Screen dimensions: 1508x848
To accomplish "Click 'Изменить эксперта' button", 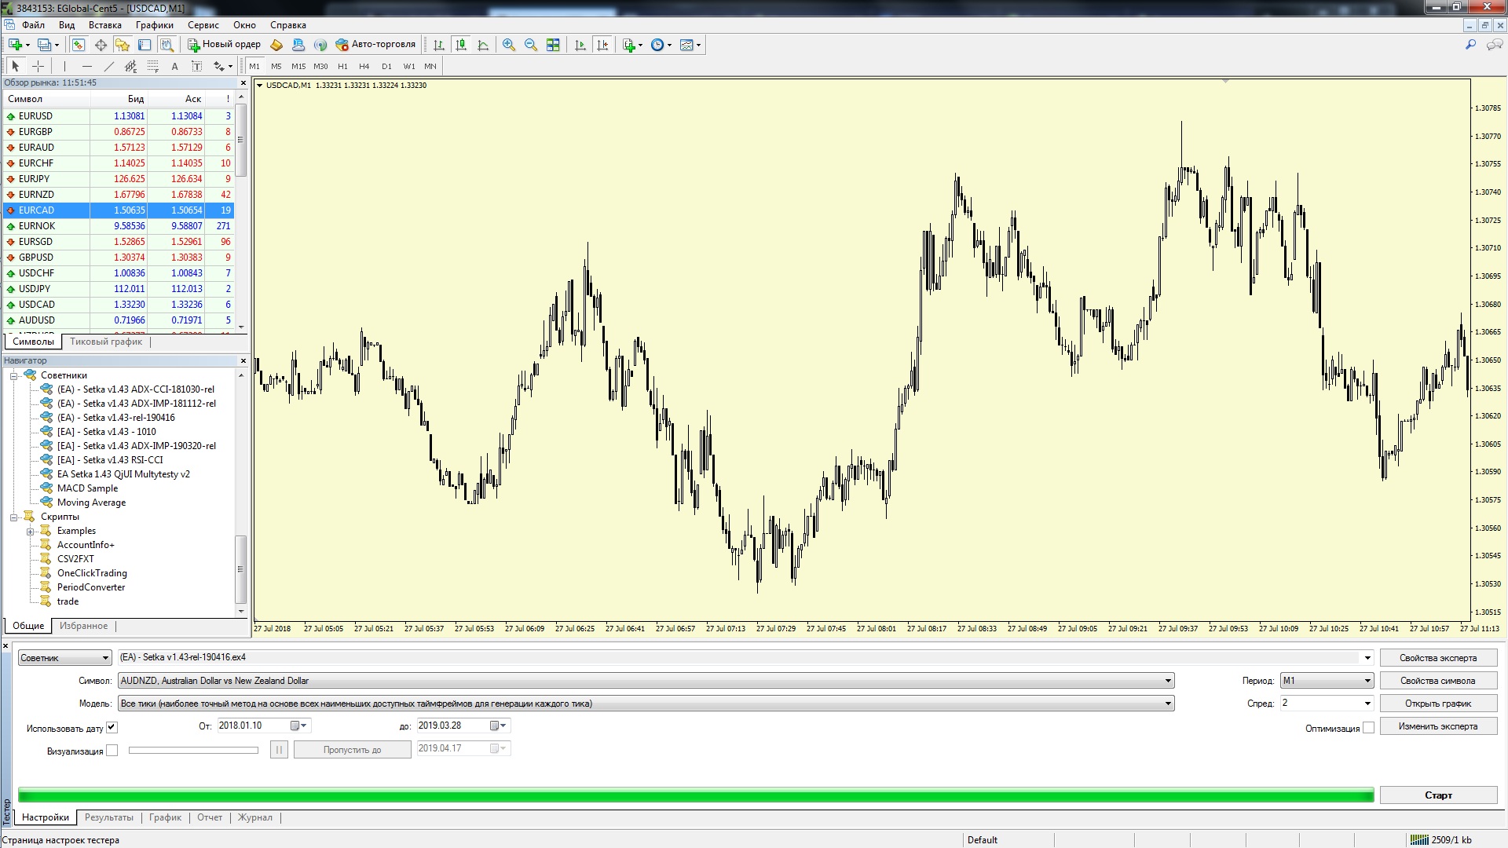I will tap(1438, 726).
